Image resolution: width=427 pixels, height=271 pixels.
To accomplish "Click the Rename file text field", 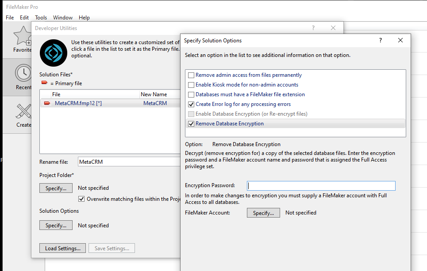I will pos(128,162).
